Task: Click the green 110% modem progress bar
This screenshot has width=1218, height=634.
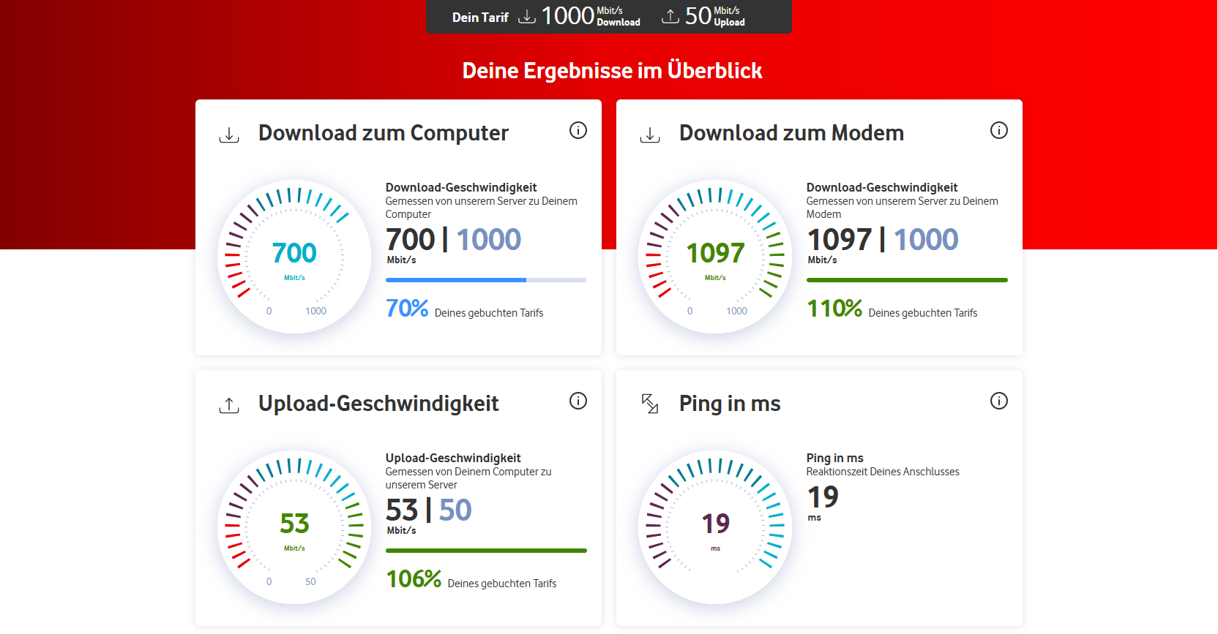Action: [907, 280]
